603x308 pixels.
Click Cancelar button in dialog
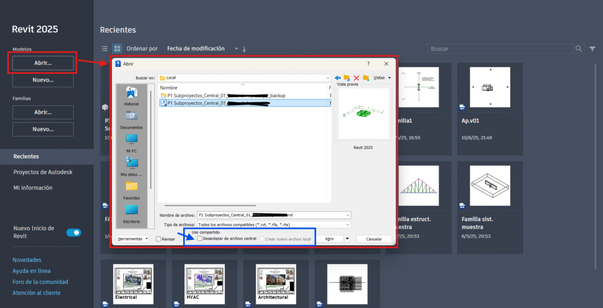(x=373, y=239)
